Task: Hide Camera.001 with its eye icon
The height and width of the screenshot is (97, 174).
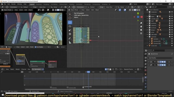Action: pos(172,41)
